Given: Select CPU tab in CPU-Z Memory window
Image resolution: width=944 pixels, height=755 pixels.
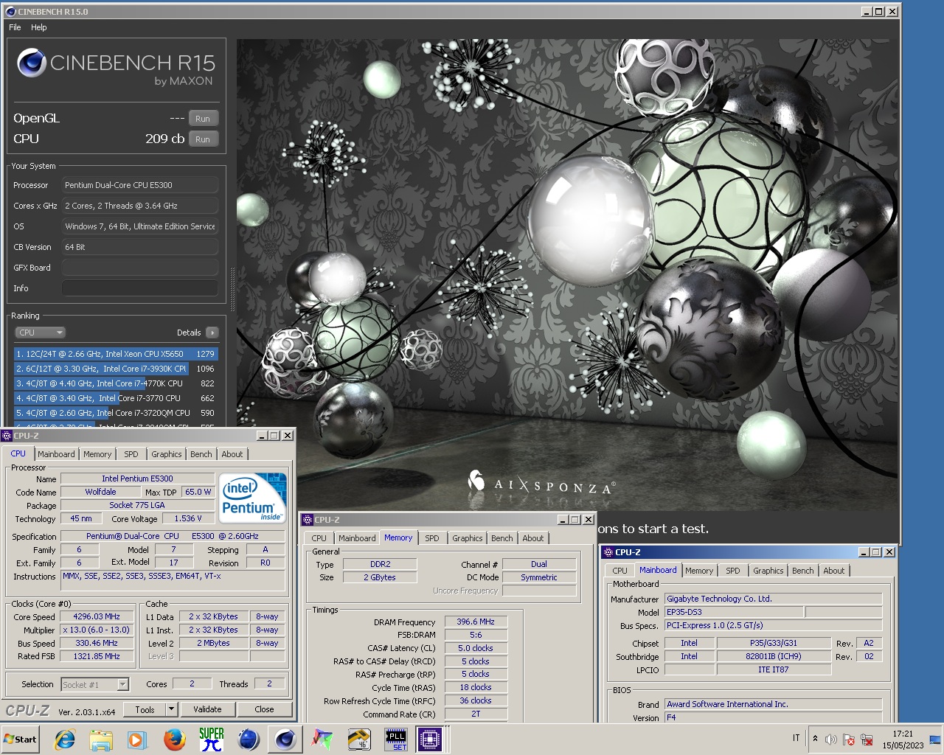Looking at the screenshot, I should (x=319, y=538).
